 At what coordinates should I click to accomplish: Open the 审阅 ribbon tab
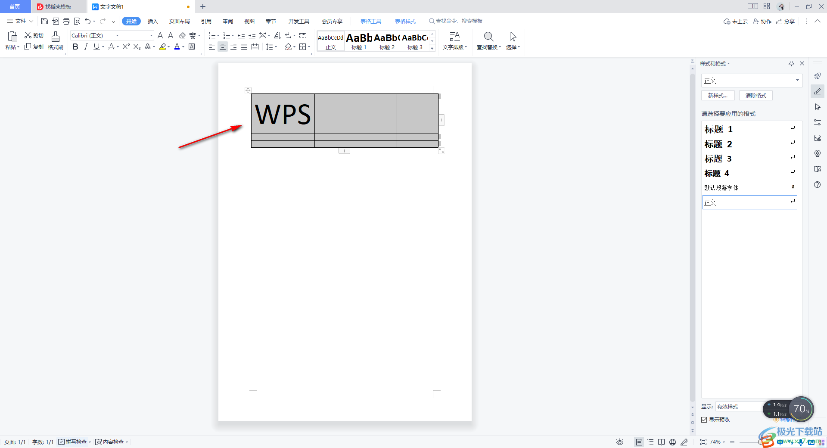click(x=228, y=21)
